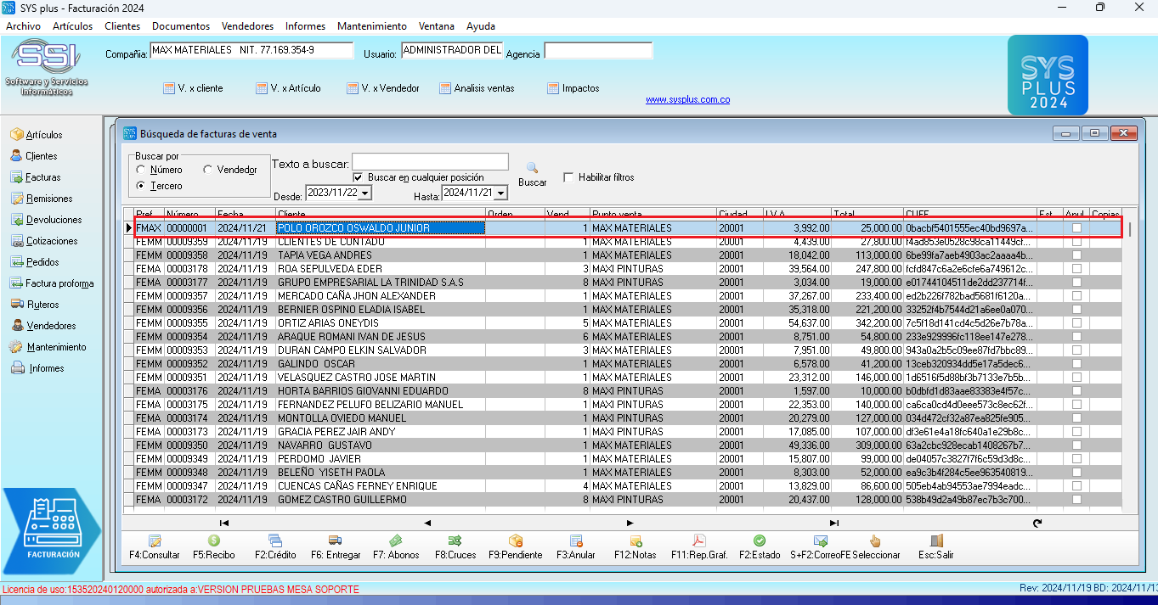Click the F4 Consultar toolbar icon
Image resolution: width=1158 pixels, height=605 pixels.
(155, 541)
